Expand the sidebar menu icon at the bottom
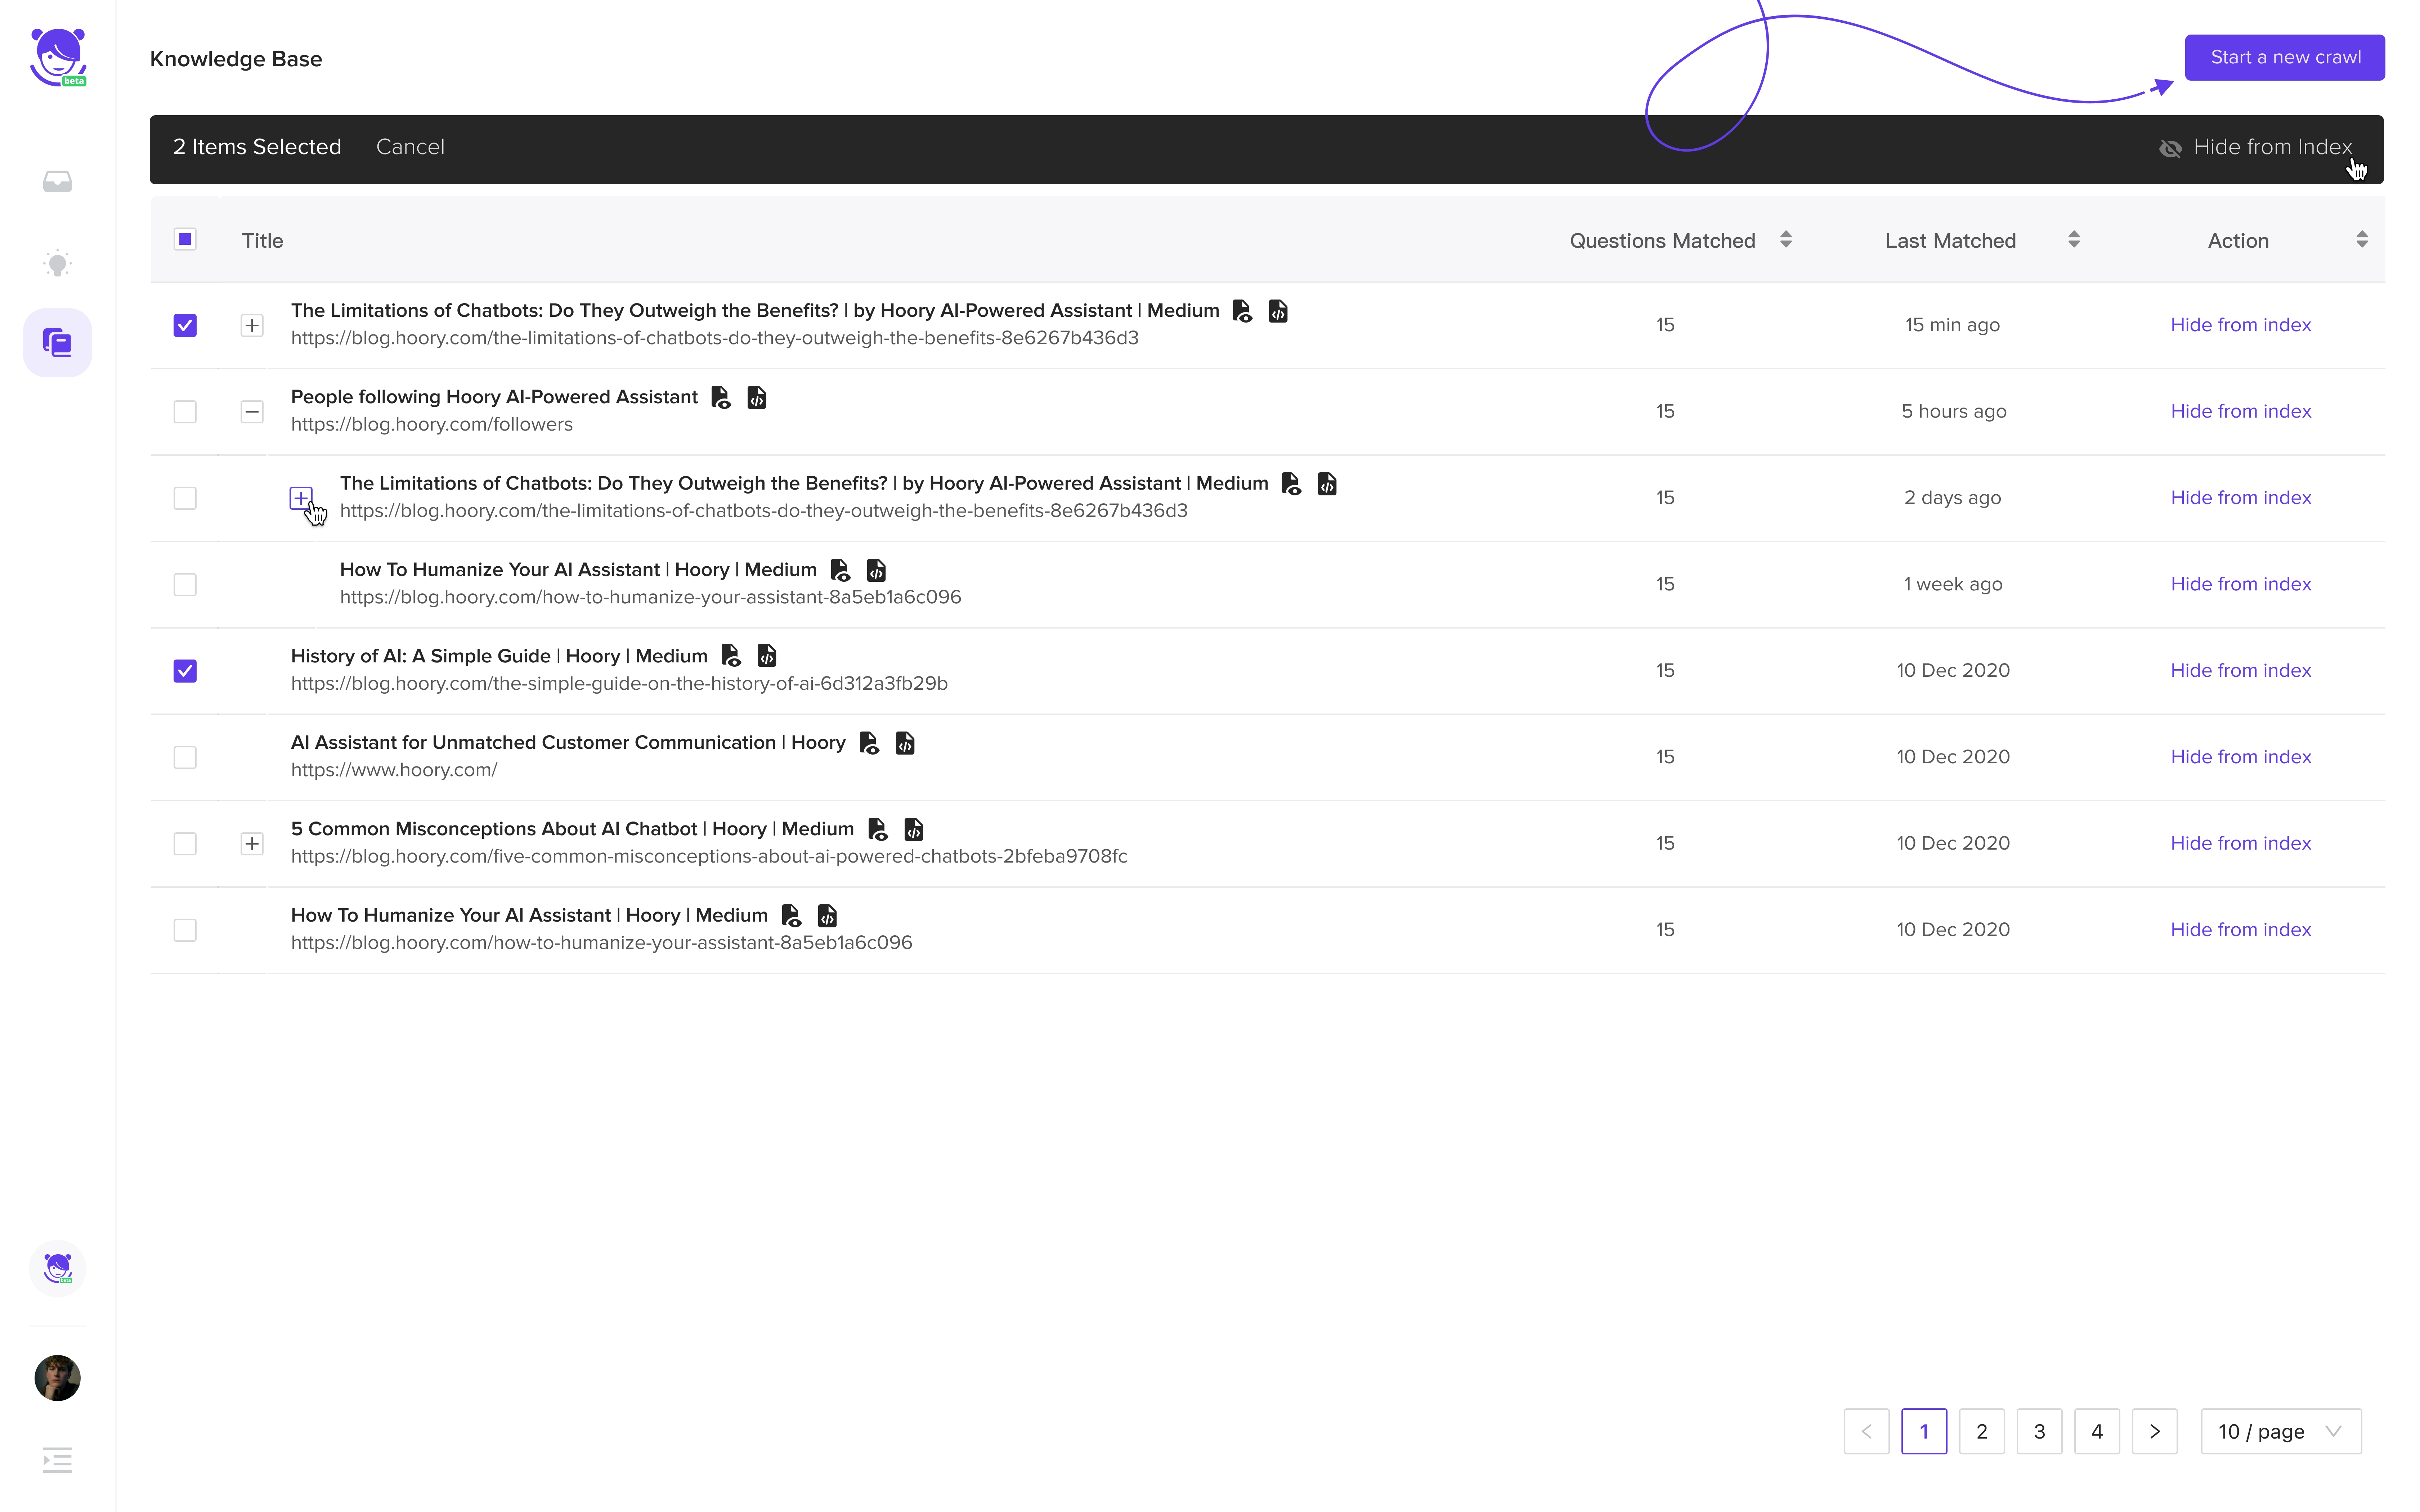The width and height of the screenshot is (2420, 1512). (57, 1460)
